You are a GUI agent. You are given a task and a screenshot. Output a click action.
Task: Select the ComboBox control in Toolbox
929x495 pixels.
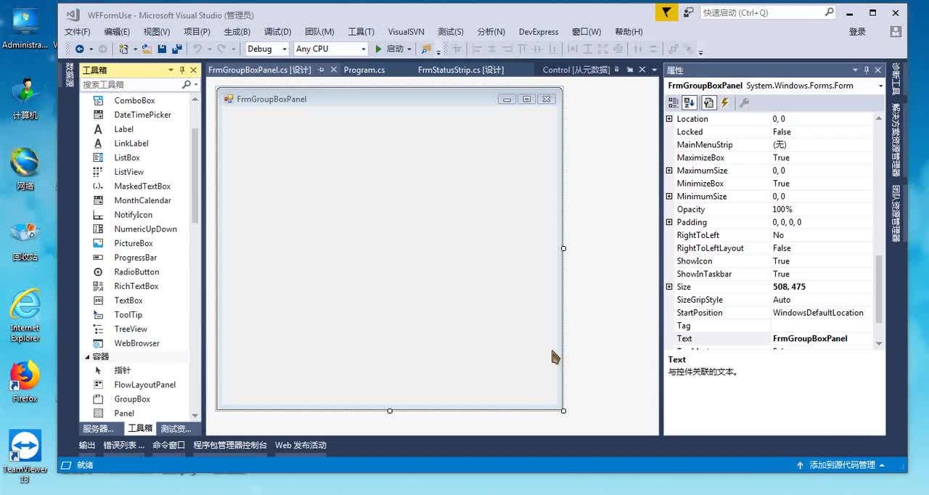[134, 100]
